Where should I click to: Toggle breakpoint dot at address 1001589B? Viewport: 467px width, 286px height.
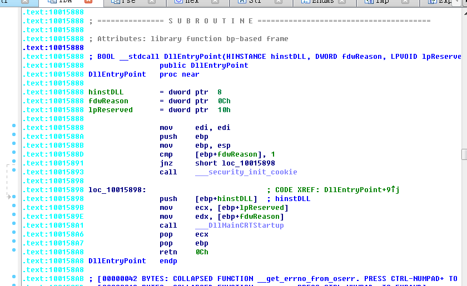(x=14, y=205)
